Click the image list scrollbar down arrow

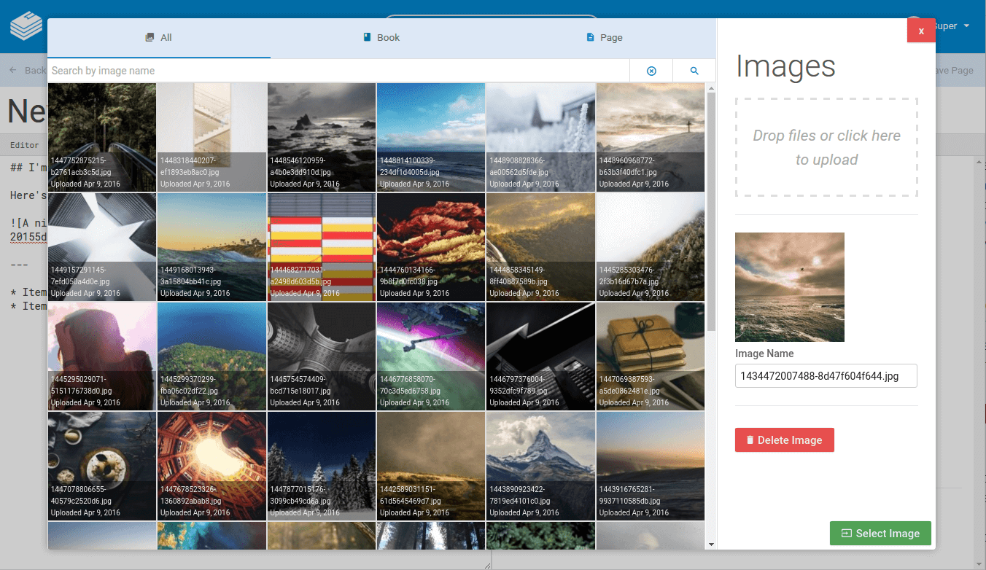click(711, 544)
